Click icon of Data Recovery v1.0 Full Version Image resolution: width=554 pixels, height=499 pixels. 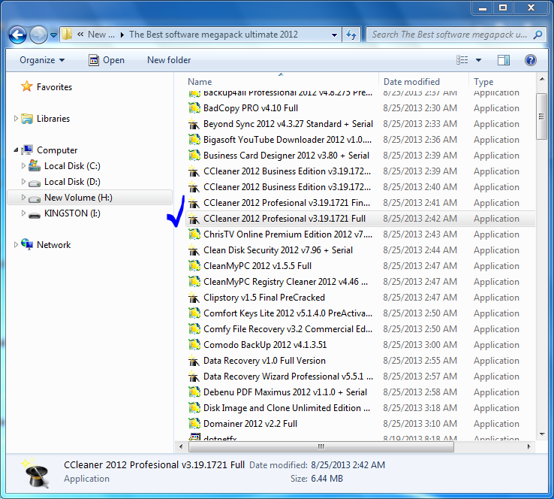pyautogui.click(x=194, y=361)
